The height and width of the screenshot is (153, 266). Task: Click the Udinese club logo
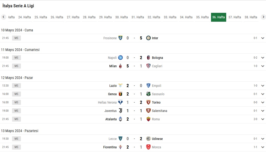(148, 139)
